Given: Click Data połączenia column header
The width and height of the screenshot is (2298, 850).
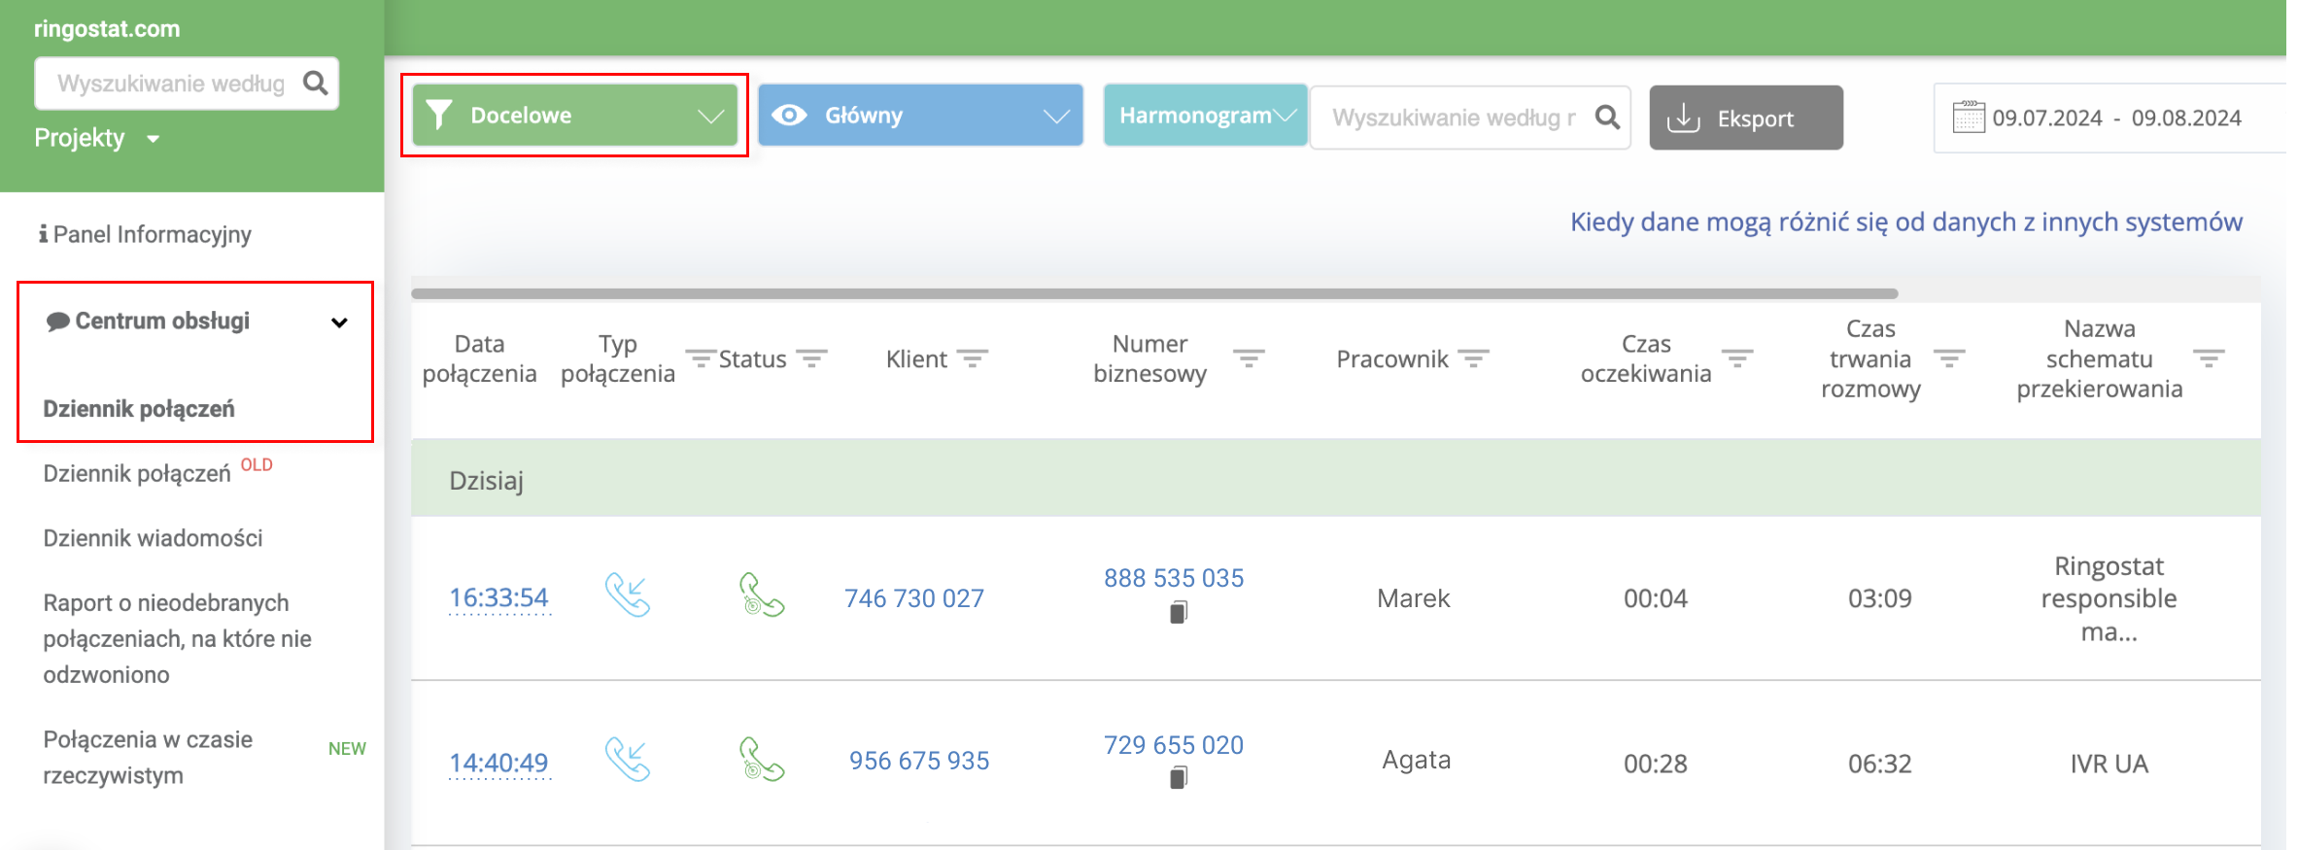Looking at the screenshot, I should coord(479,358).
